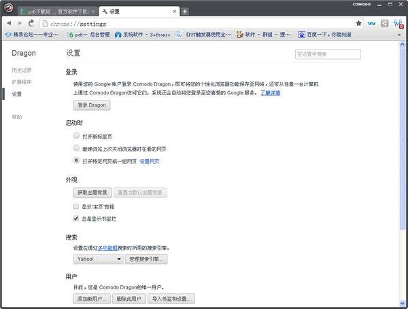The height and width of the screenshot is (309, 408).
Task: Open new tab with plus button
Action: click(x=185, y=12)
